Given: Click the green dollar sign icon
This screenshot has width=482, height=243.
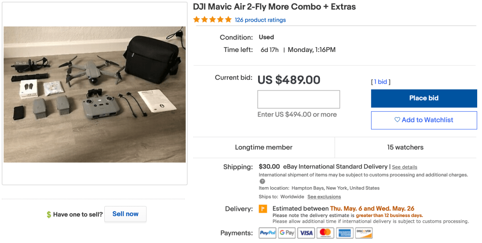Looking at the screenshot, I should pos(49,215).
